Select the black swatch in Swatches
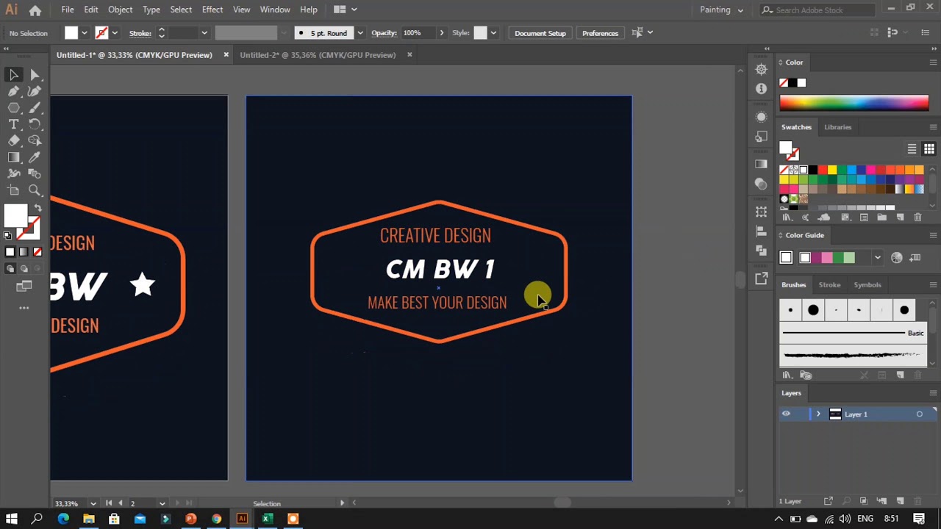The image size is (941, 529). point(812,170)
